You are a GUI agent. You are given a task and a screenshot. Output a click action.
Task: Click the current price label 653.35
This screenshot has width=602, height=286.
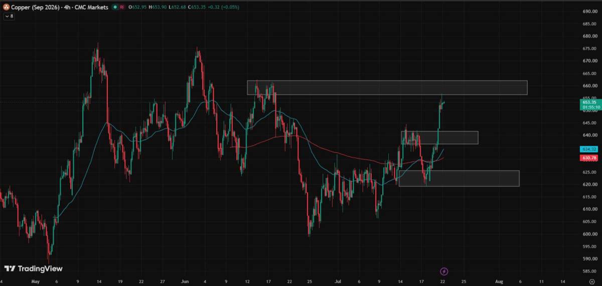coord(590,102)
